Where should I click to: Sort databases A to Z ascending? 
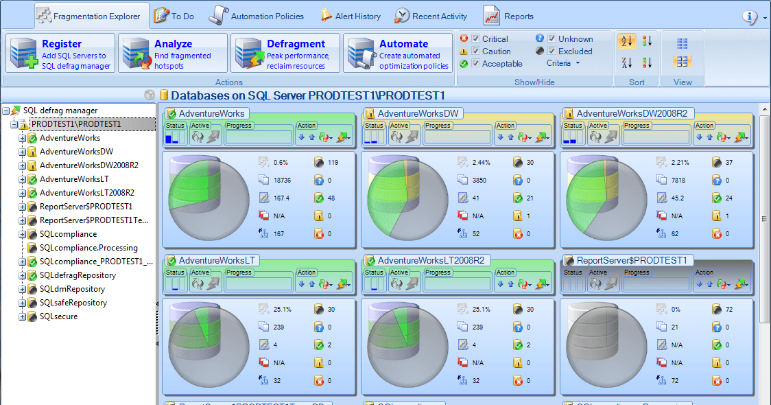click(x=627, y=41)
